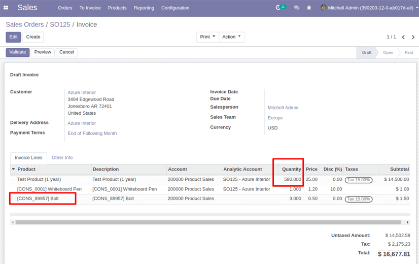Validate the draft invoice
419x264 pixels.
[18, 52]
